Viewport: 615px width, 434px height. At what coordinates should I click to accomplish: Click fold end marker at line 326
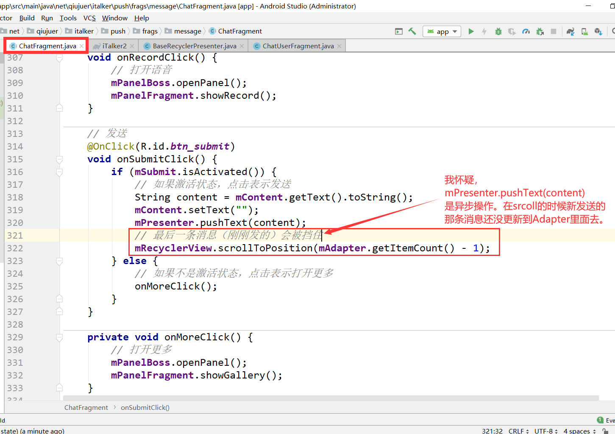[59, 299]
